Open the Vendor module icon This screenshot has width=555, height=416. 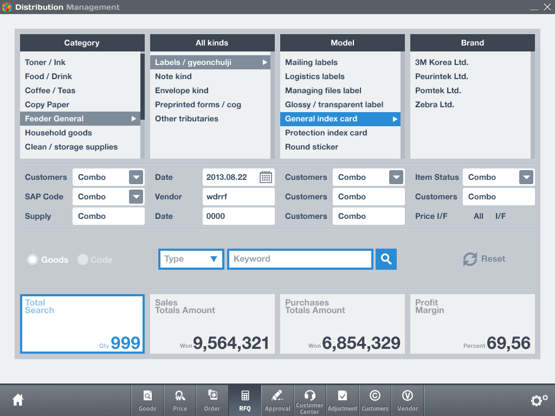407,399
